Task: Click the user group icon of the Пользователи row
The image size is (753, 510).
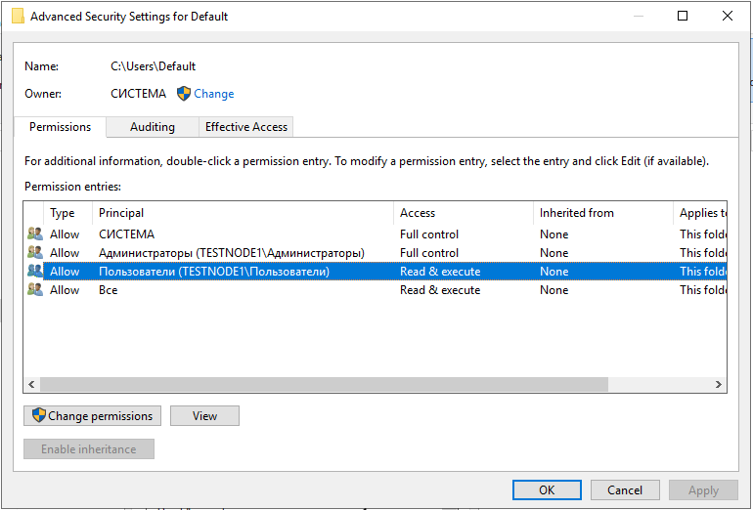Action: (x=35, y=271)
